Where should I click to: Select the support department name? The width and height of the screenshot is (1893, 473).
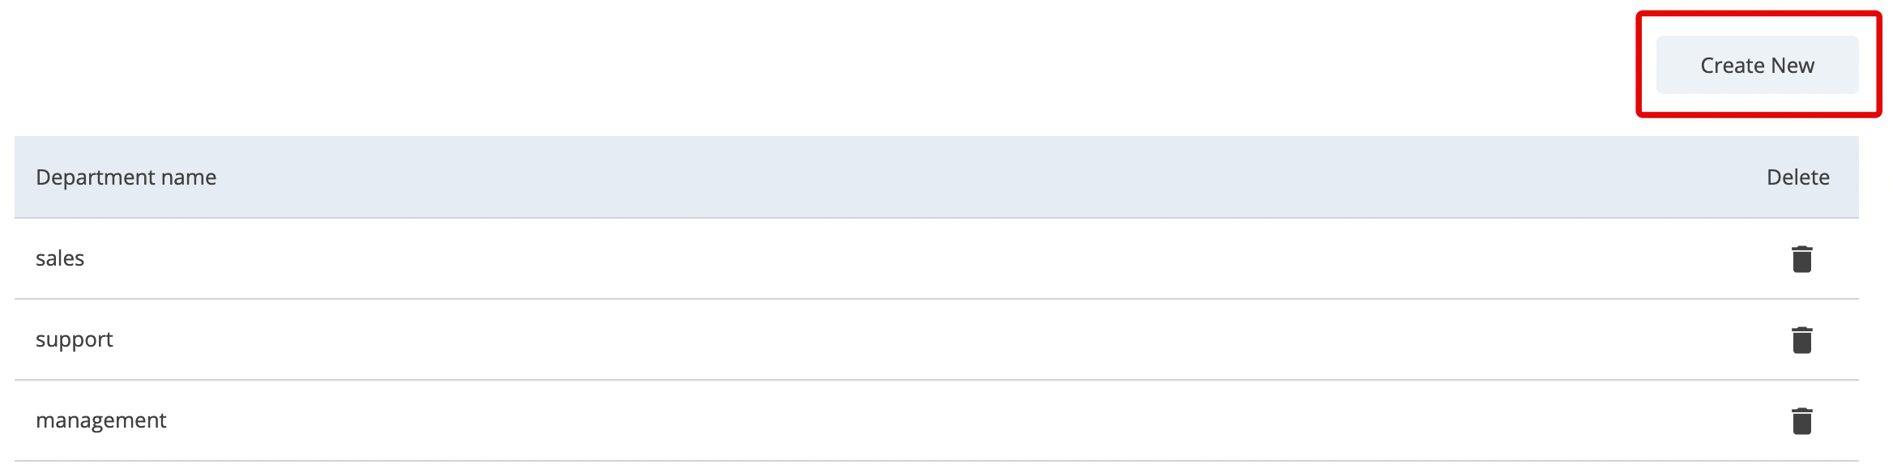pyautogui.click(x=75, y=339)
